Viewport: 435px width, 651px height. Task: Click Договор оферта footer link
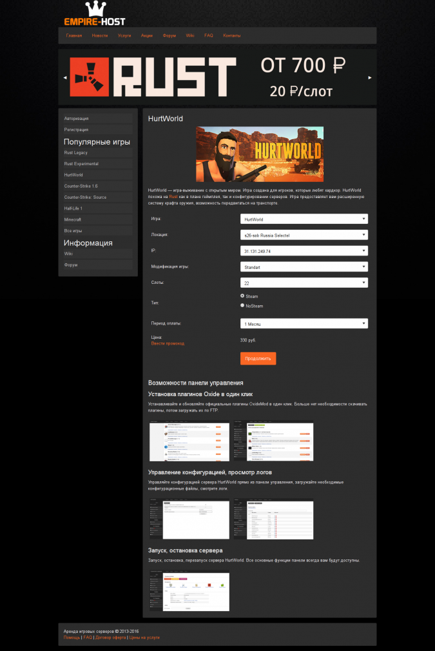[x=110, y=637]
